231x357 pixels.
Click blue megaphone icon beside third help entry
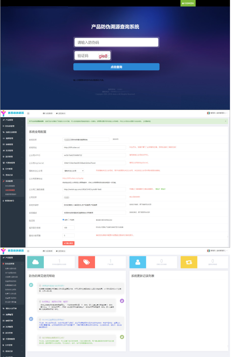[x=31, y=319]
